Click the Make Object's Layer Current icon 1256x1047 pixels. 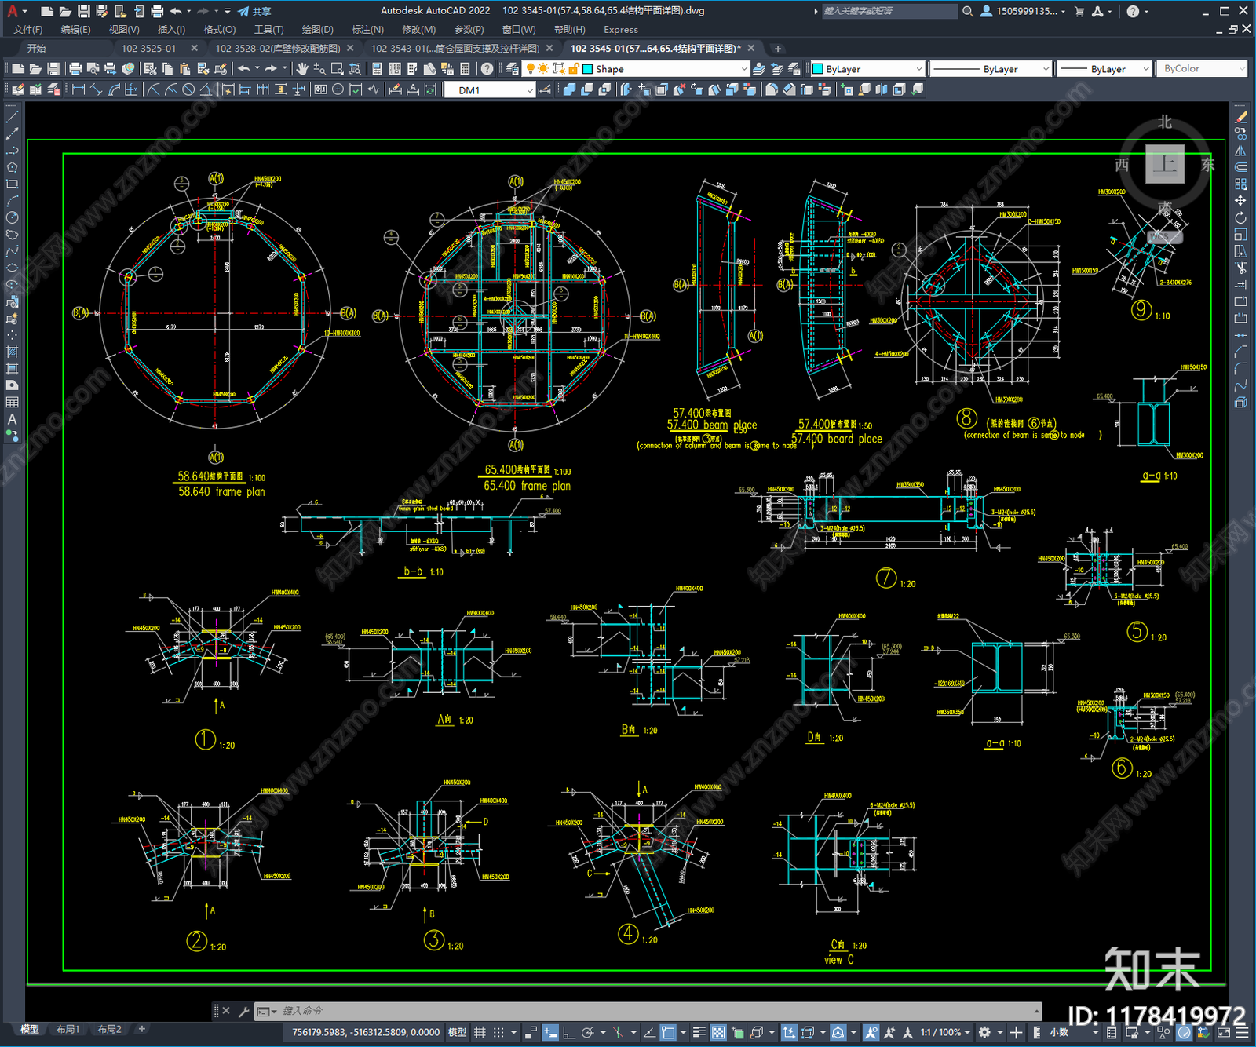[759, 69]
